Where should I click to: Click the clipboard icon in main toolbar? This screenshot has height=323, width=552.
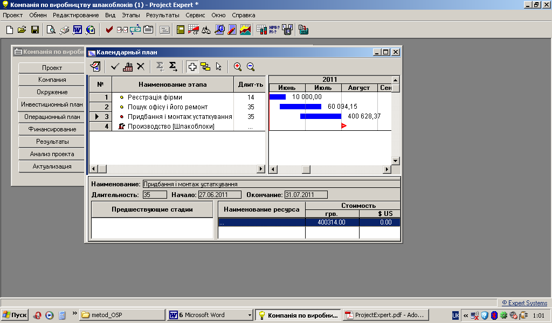point(148,30)
